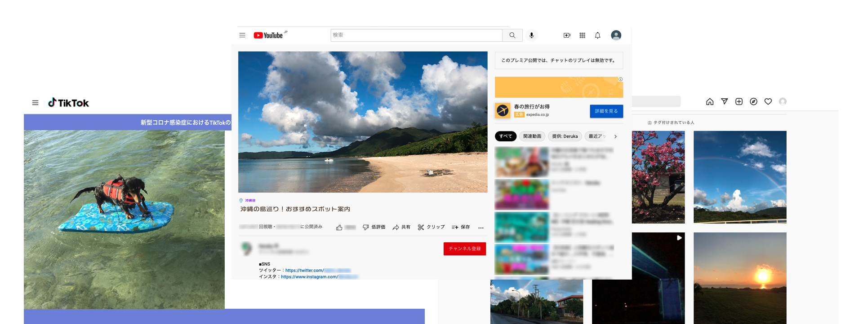This screenshot has height=324, width=863.
Task: Select the 関連動画 filter chip
Action: click(x=532, y=136)
